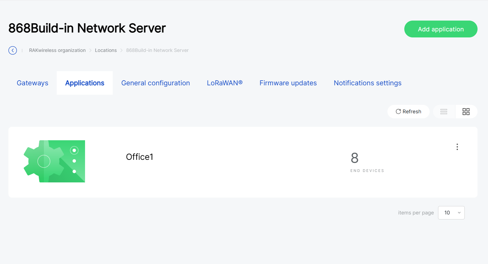Open the Office1 three-dot options menu
This screenshot has width=488, height=264.
click(457, 147)
